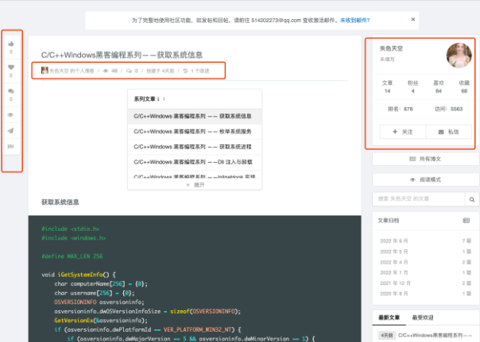Click the 收藏 68 stat
480x342 pixels.
[464, 86]
